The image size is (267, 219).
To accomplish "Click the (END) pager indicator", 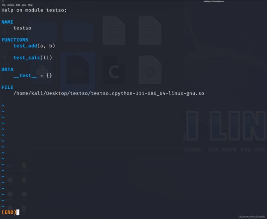I will [x=9, y=212].
